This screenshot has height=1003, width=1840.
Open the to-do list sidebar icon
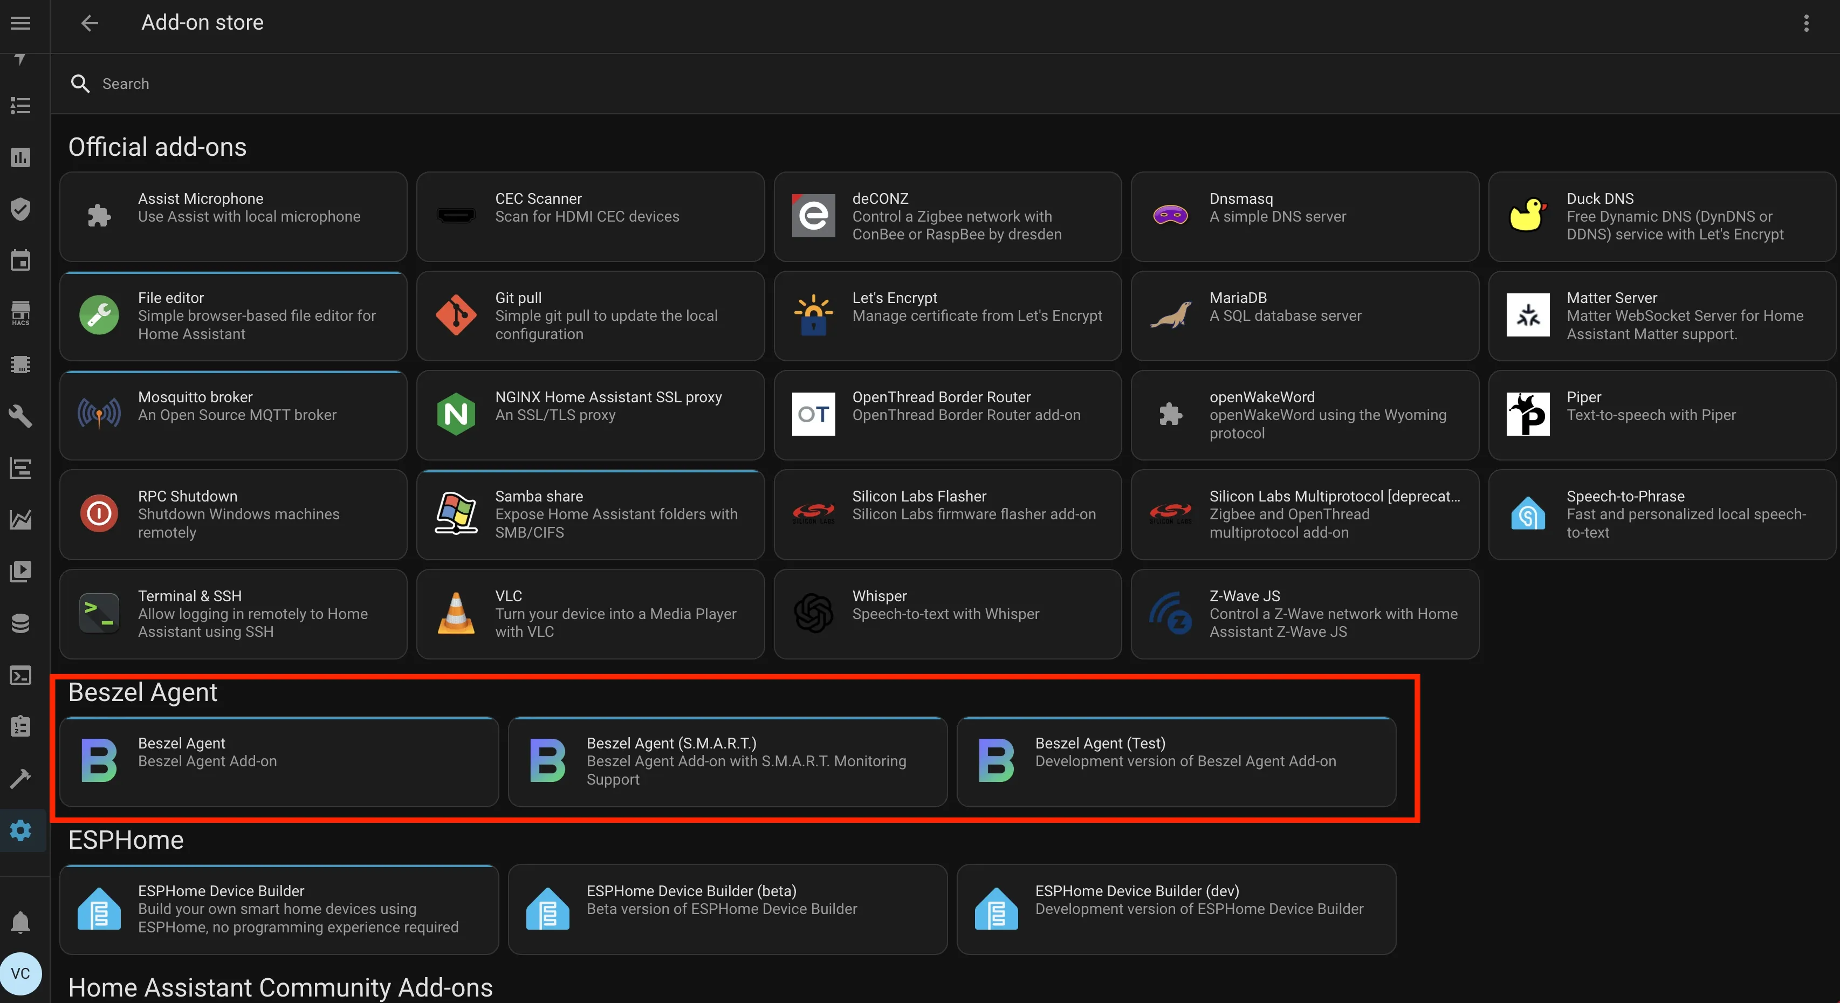(20, 106)
